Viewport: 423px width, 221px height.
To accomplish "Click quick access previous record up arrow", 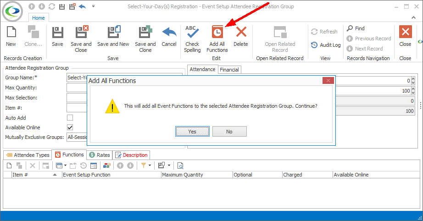I will pyautogui.click(x=32, y=6).
